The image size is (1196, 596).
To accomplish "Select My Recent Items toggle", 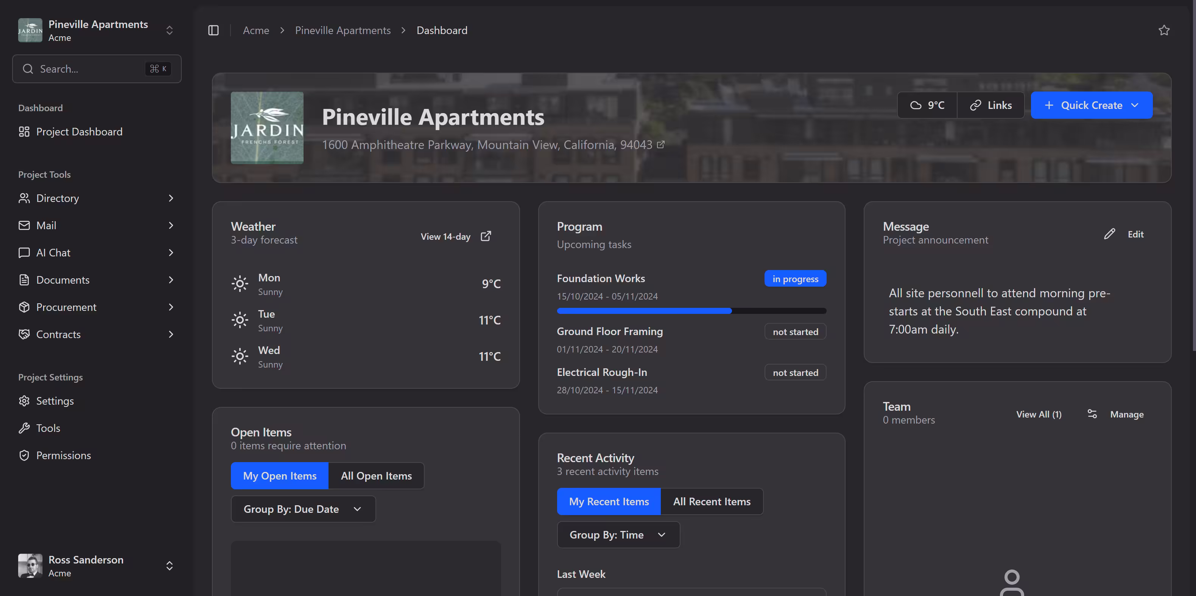I will [608, 501].
